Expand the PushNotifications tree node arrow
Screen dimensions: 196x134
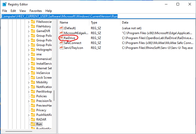point(29,115)
